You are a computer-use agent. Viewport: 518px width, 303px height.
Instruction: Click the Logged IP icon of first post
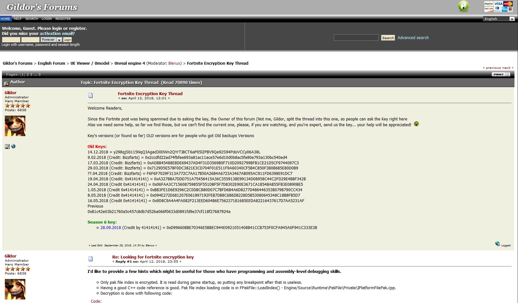point(497,244)
